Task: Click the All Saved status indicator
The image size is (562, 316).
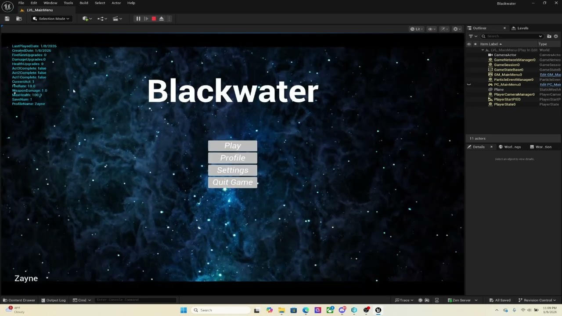Action: [500, 300]
